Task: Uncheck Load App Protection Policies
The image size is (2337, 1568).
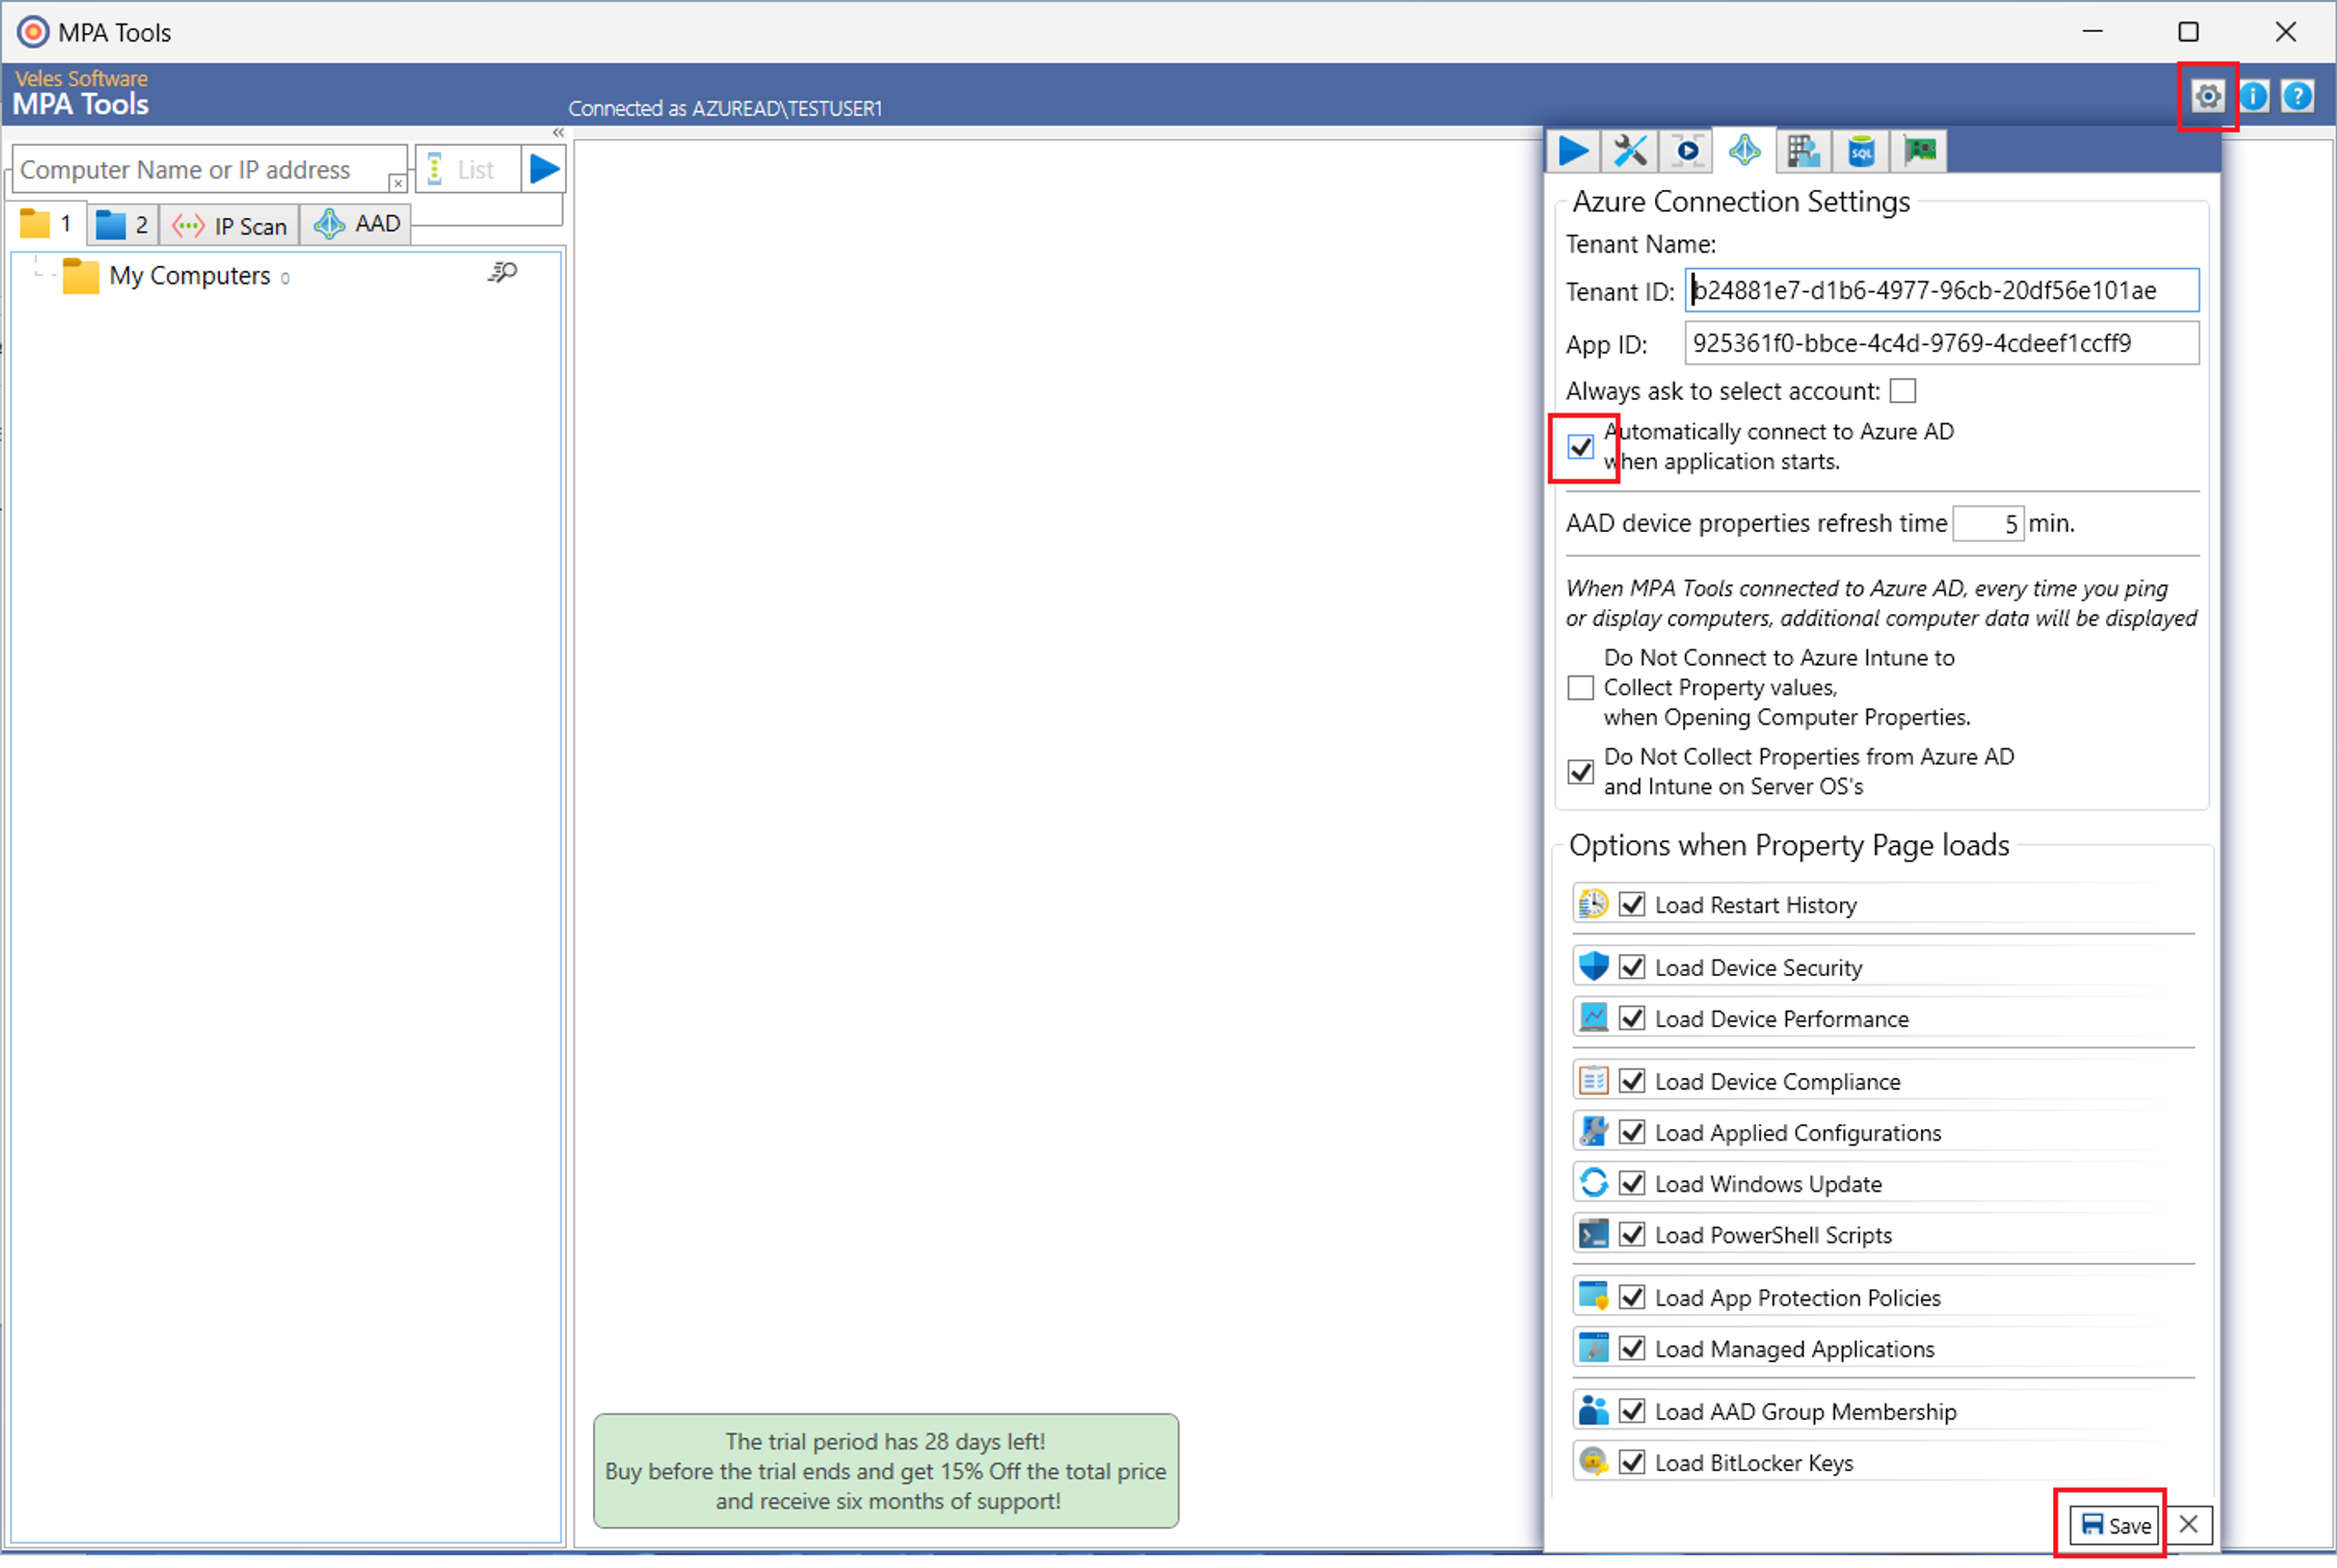Action: [x=1632, y=1298]
